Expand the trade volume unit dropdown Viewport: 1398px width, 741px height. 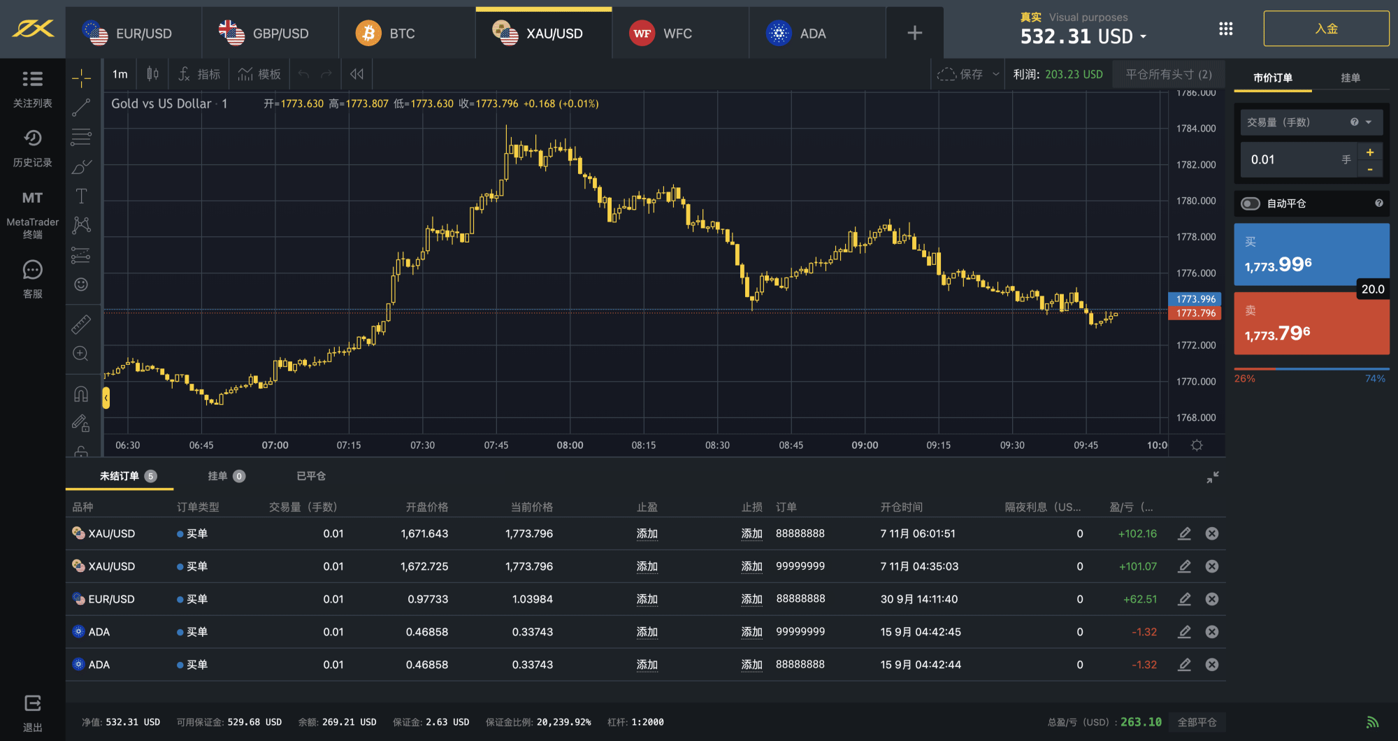(x=1368, y=122)
